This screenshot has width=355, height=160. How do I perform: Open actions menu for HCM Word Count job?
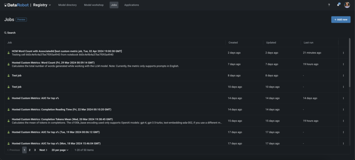343,53
